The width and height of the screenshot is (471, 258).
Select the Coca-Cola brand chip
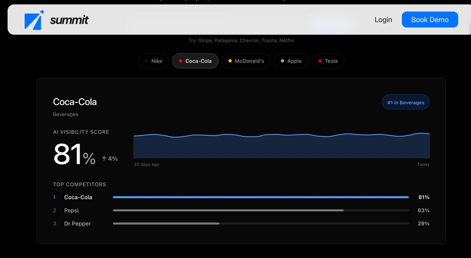tap(195, 61)
